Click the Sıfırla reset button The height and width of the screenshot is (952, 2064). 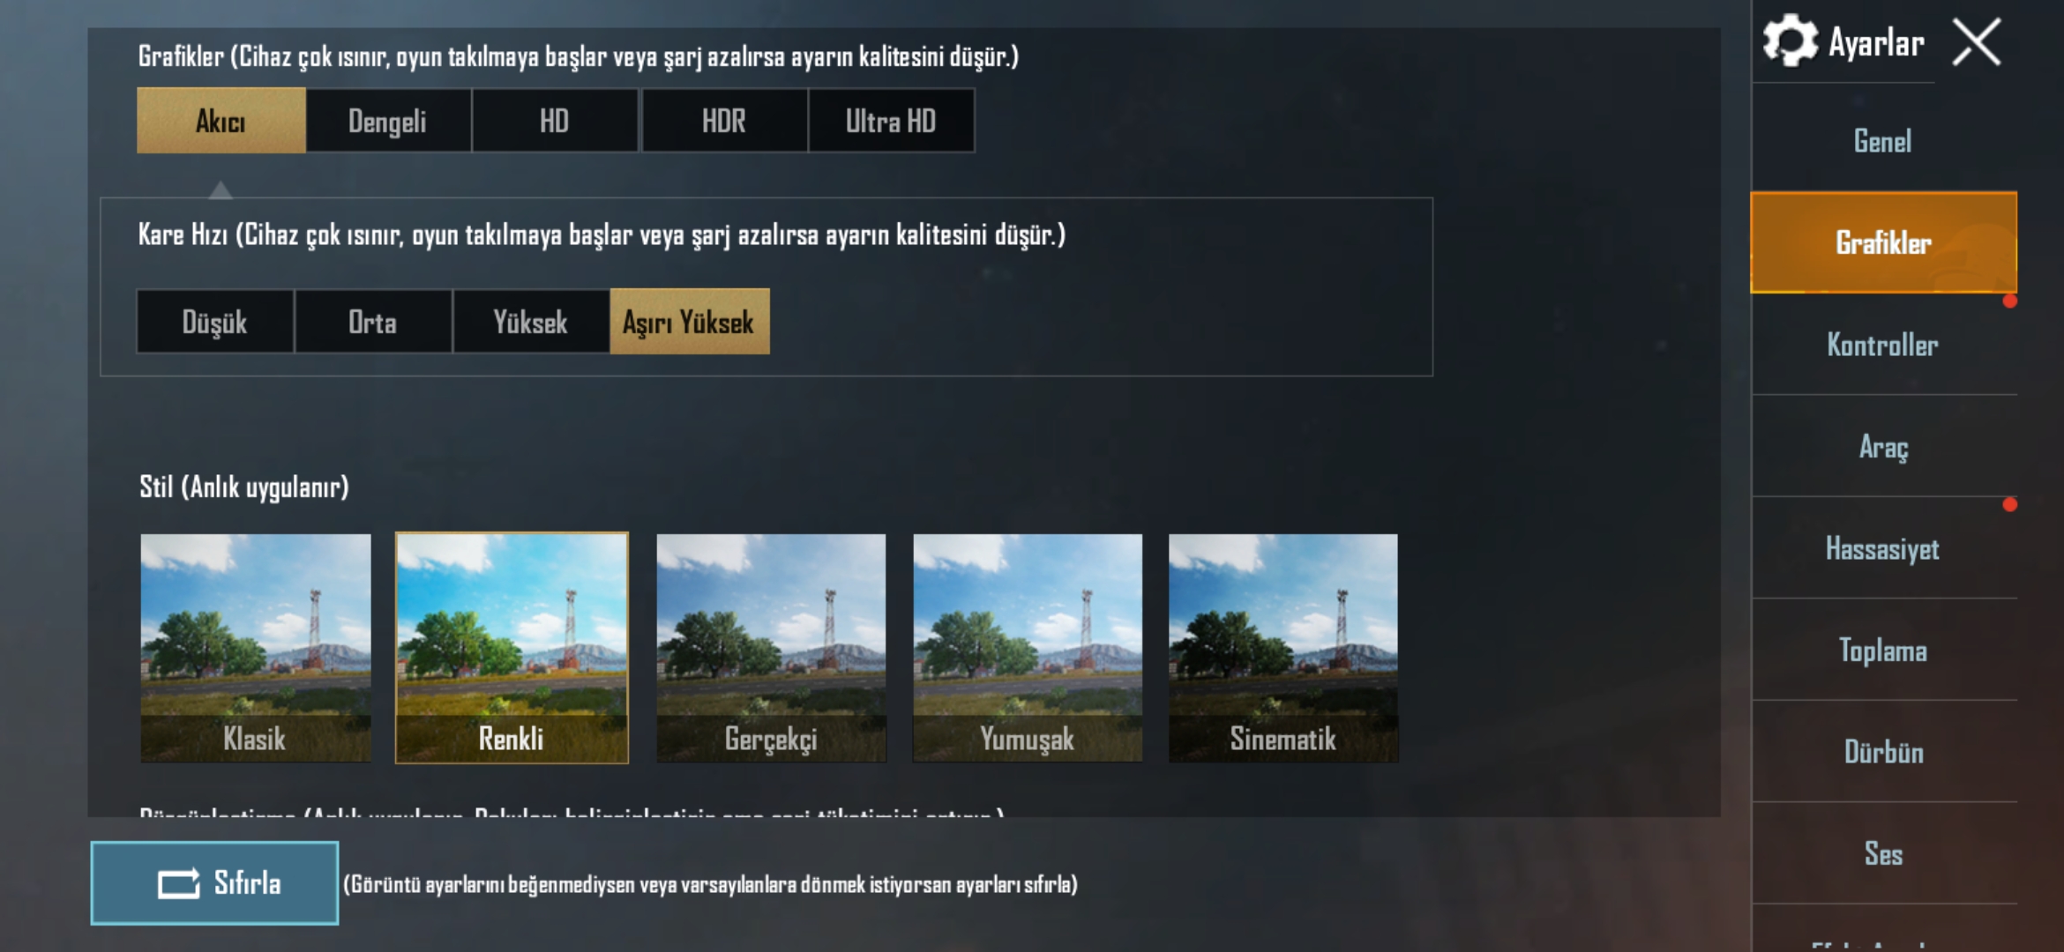tap(214, 882)
